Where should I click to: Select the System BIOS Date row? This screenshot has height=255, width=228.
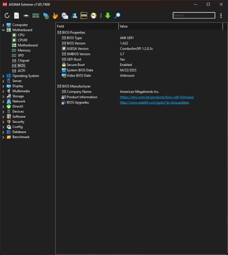(139, 70)
